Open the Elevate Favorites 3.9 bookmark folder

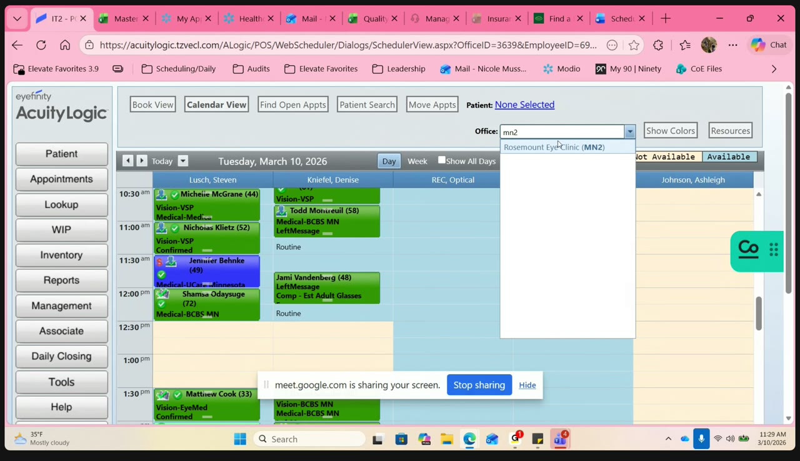pos(56,69)
